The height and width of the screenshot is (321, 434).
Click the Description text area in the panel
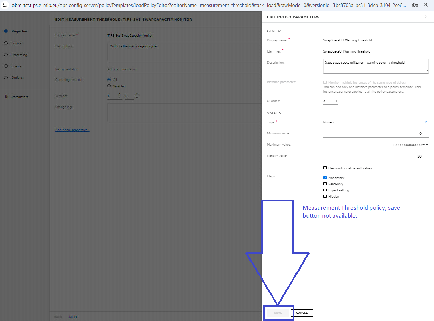(376, 66)
